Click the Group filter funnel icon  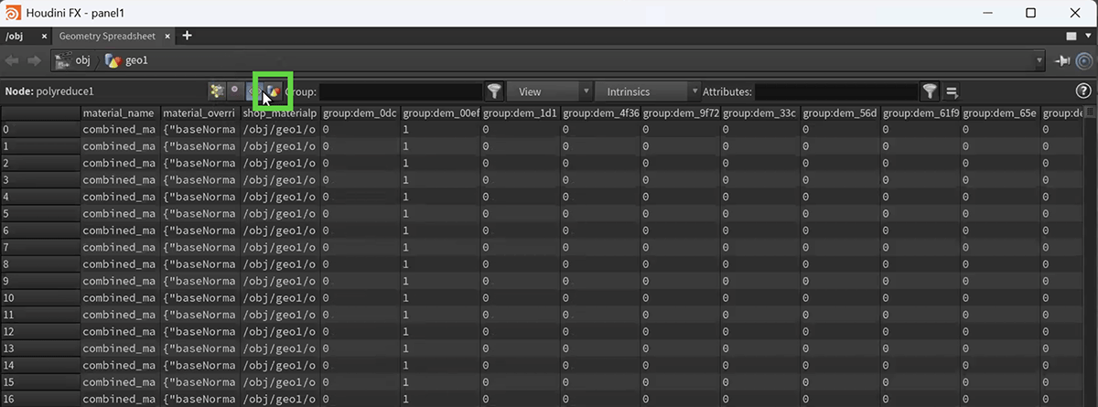point(494,91)
